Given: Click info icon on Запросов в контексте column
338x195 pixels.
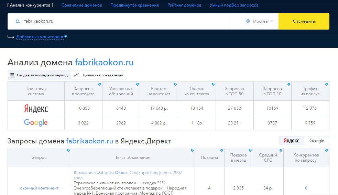Looking at the screenshot, I should (100, 84).
